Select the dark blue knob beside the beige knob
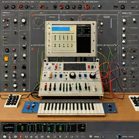Screen dimensions: 139x139 point(56,76)
